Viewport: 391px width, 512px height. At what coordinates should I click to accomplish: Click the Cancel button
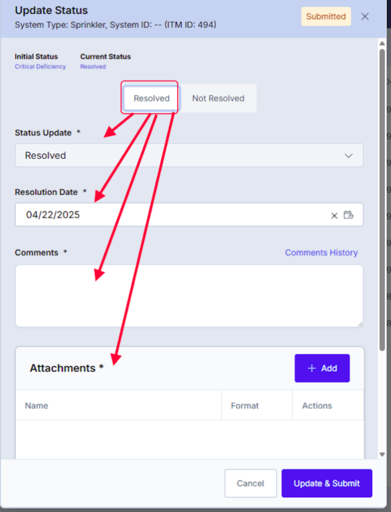coord(251,483)
